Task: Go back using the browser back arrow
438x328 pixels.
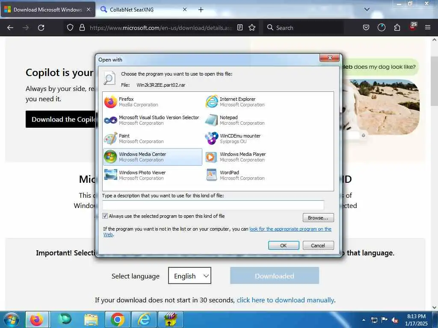Action: 10,28
